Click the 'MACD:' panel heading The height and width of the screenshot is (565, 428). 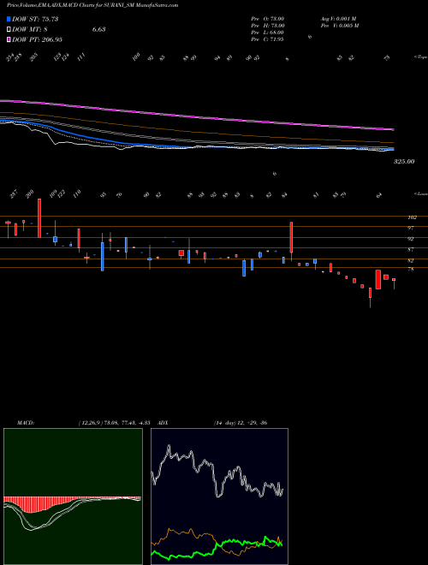pyautogui.click(x=25, y=423)
